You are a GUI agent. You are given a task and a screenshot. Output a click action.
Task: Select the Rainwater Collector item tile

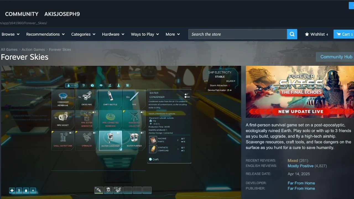(134, 120)
